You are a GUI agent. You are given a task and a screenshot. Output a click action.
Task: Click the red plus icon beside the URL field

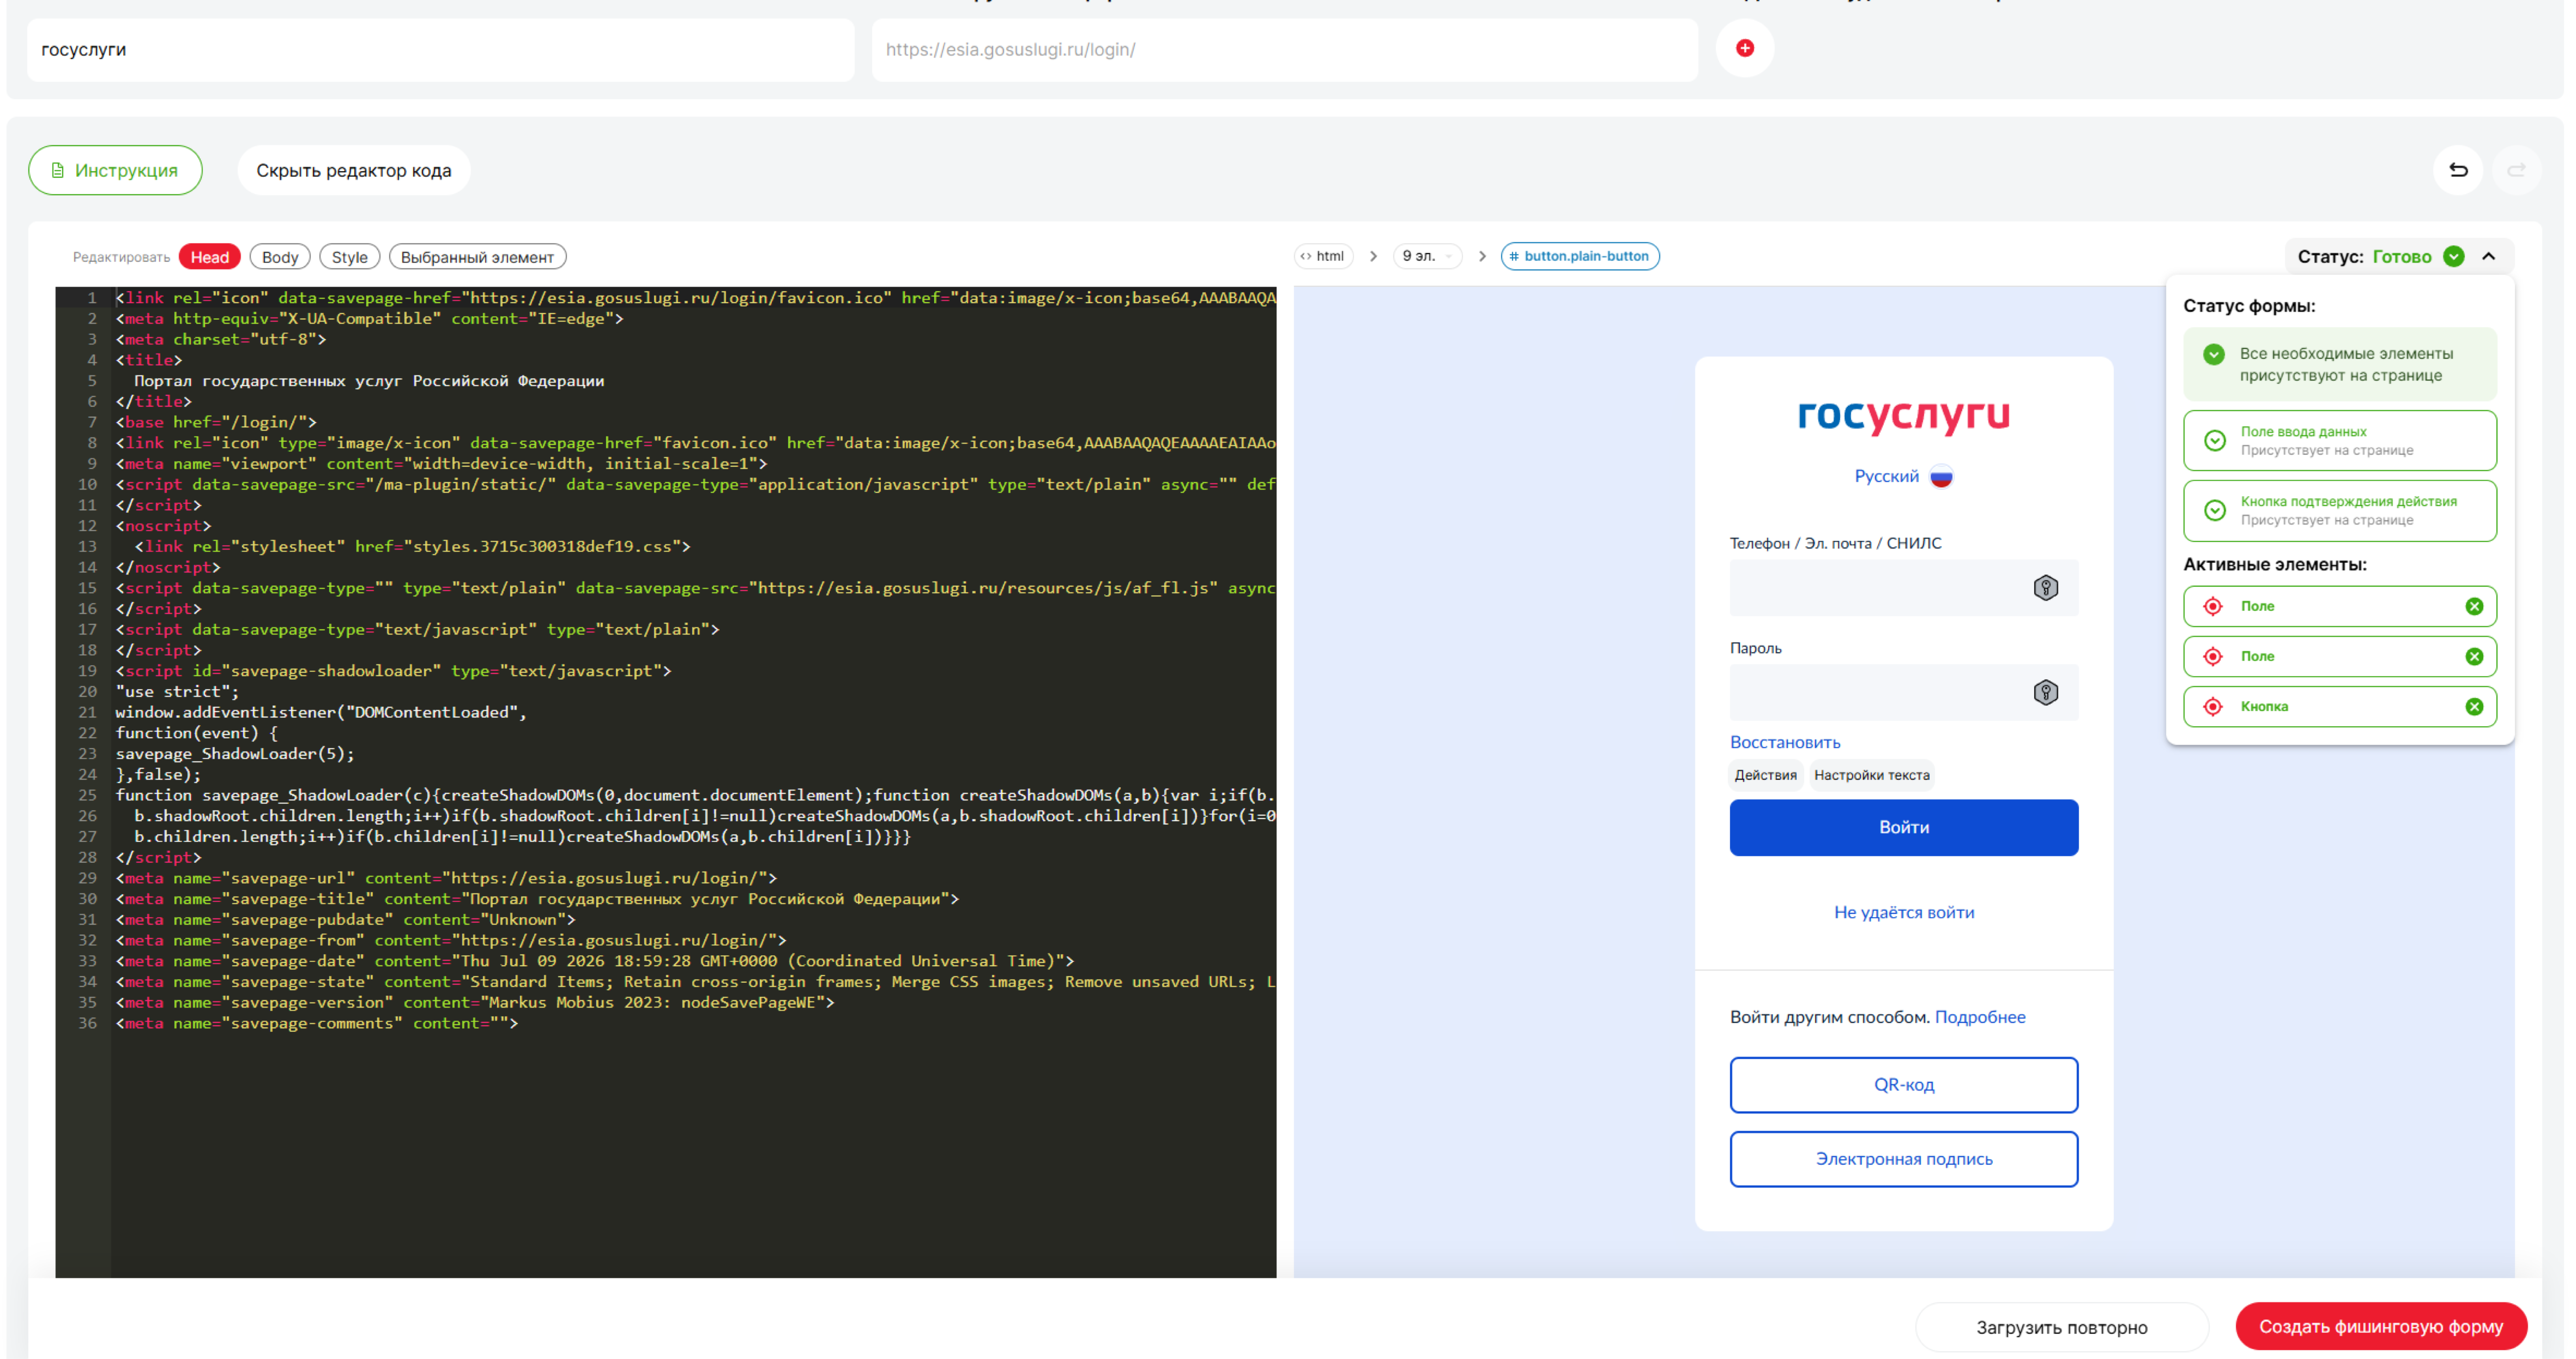pos(1744,48)
